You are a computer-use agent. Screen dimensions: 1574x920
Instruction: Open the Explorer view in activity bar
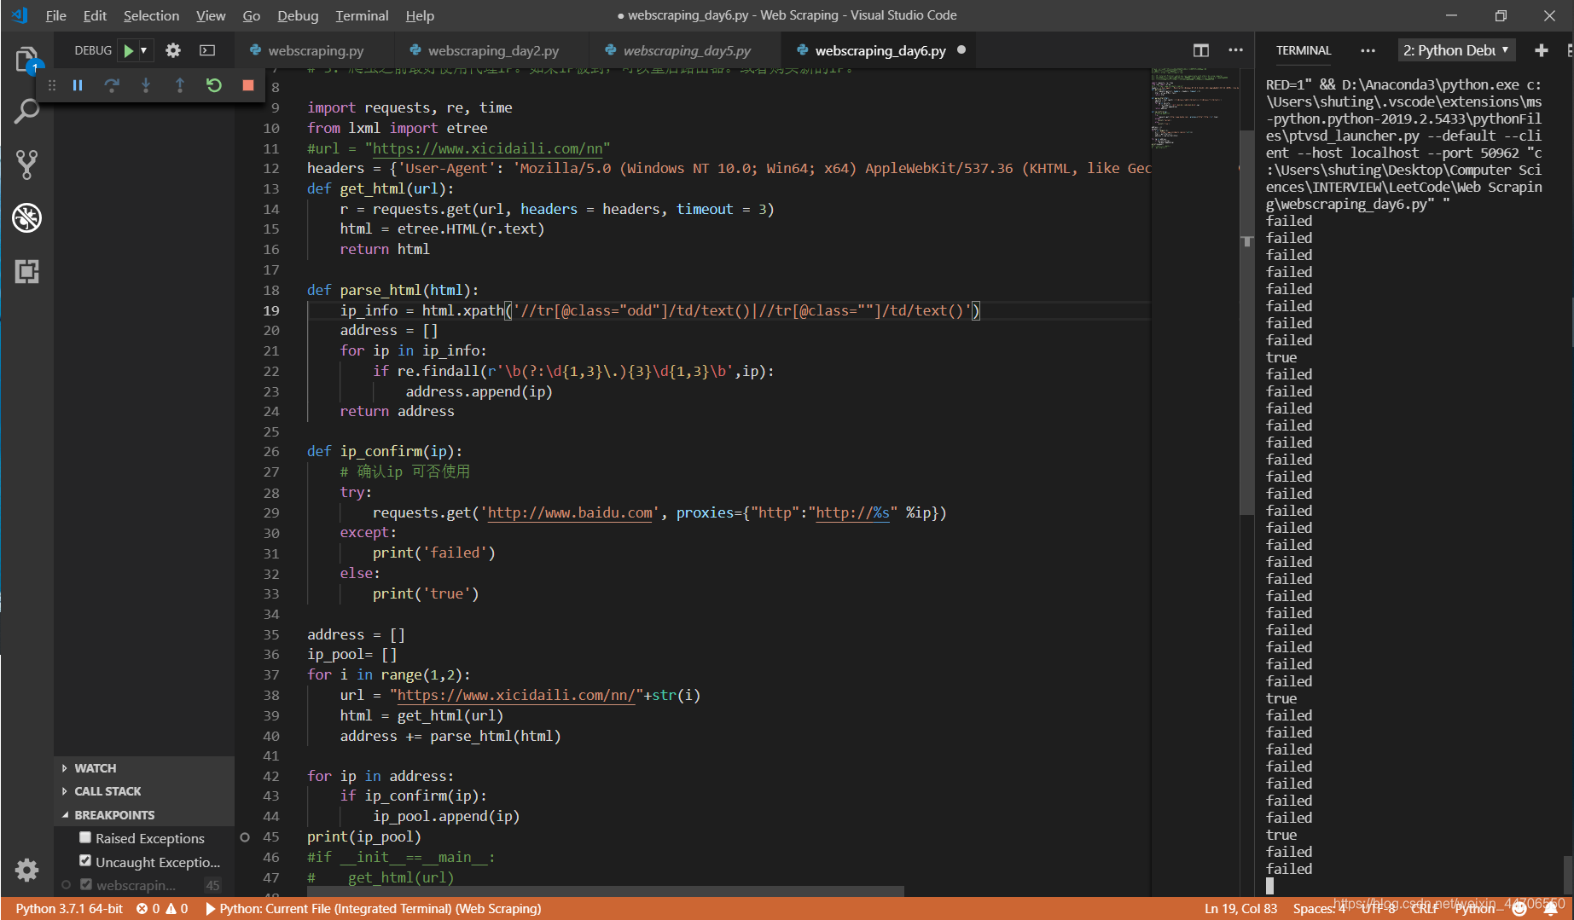[26, 58]
